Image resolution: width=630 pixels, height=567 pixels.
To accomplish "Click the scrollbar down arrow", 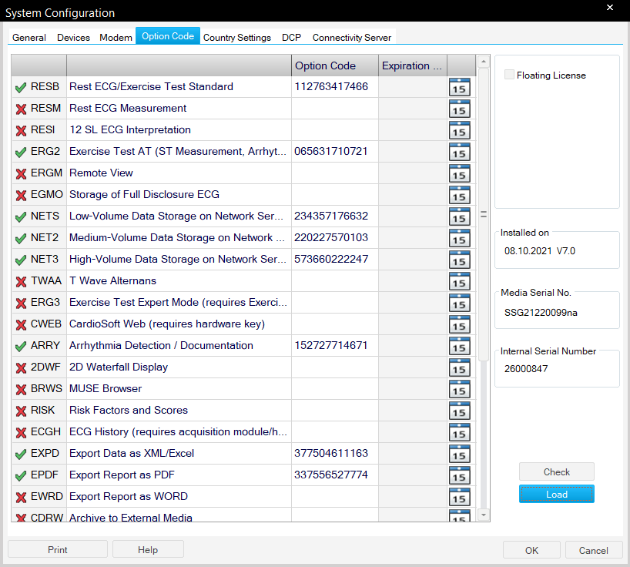I will [x=484, y=515].
